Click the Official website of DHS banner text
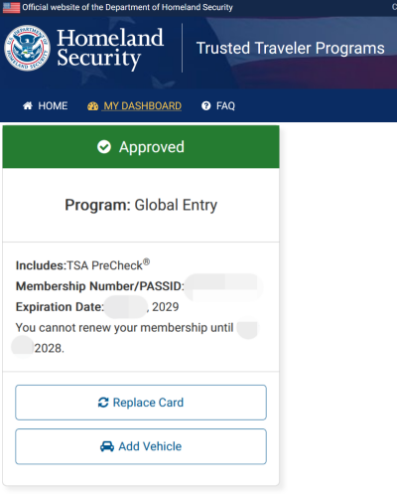Viewport: 397px width, 498px height. pos(128,7)
